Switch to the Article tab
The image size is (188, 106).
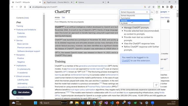coord(57,17)
